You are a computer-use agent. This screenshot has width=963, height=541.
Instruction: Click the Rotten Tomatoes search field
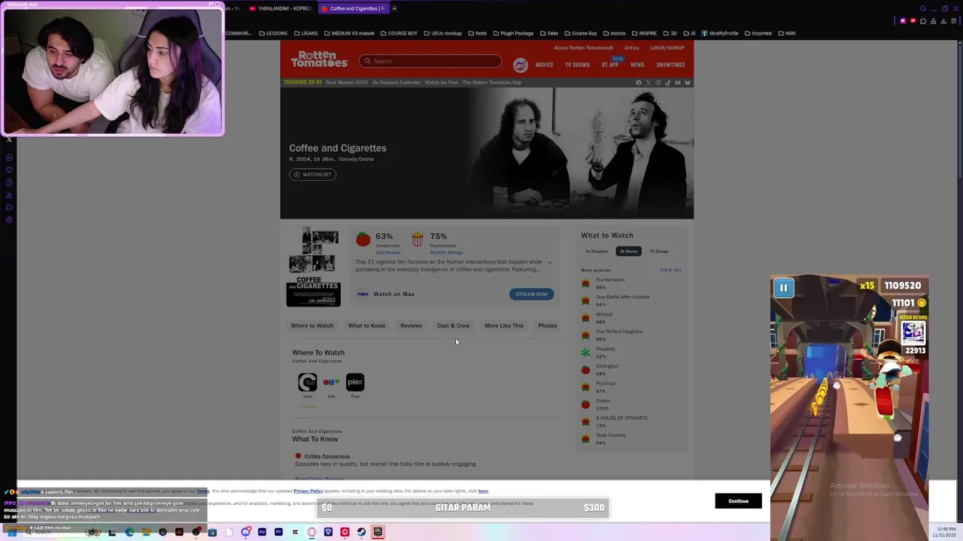click(430, 61)
